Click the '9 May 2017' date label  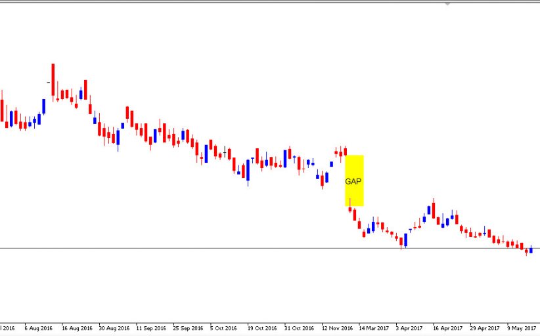tap(522, 328)
